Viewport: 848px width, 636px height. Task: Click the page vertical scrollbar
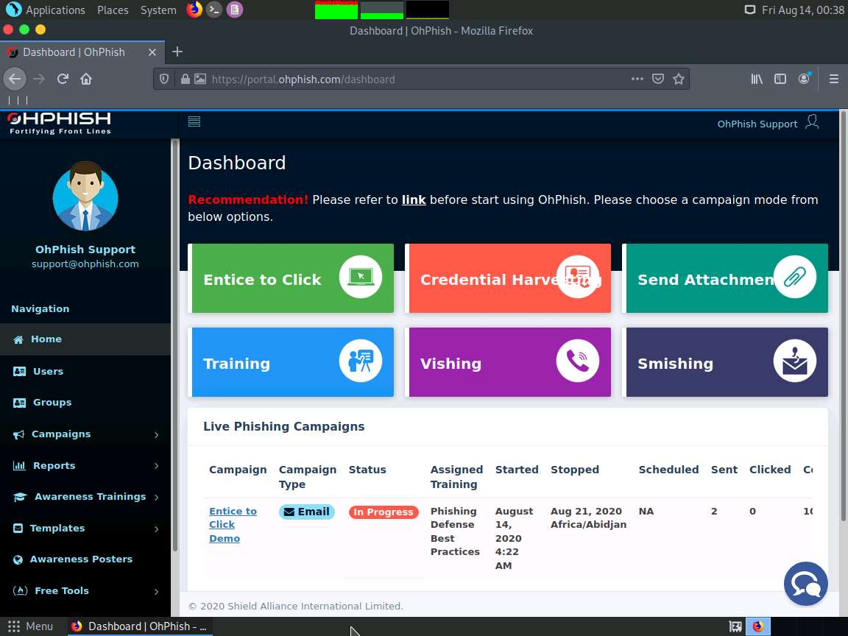coord(843,315)
